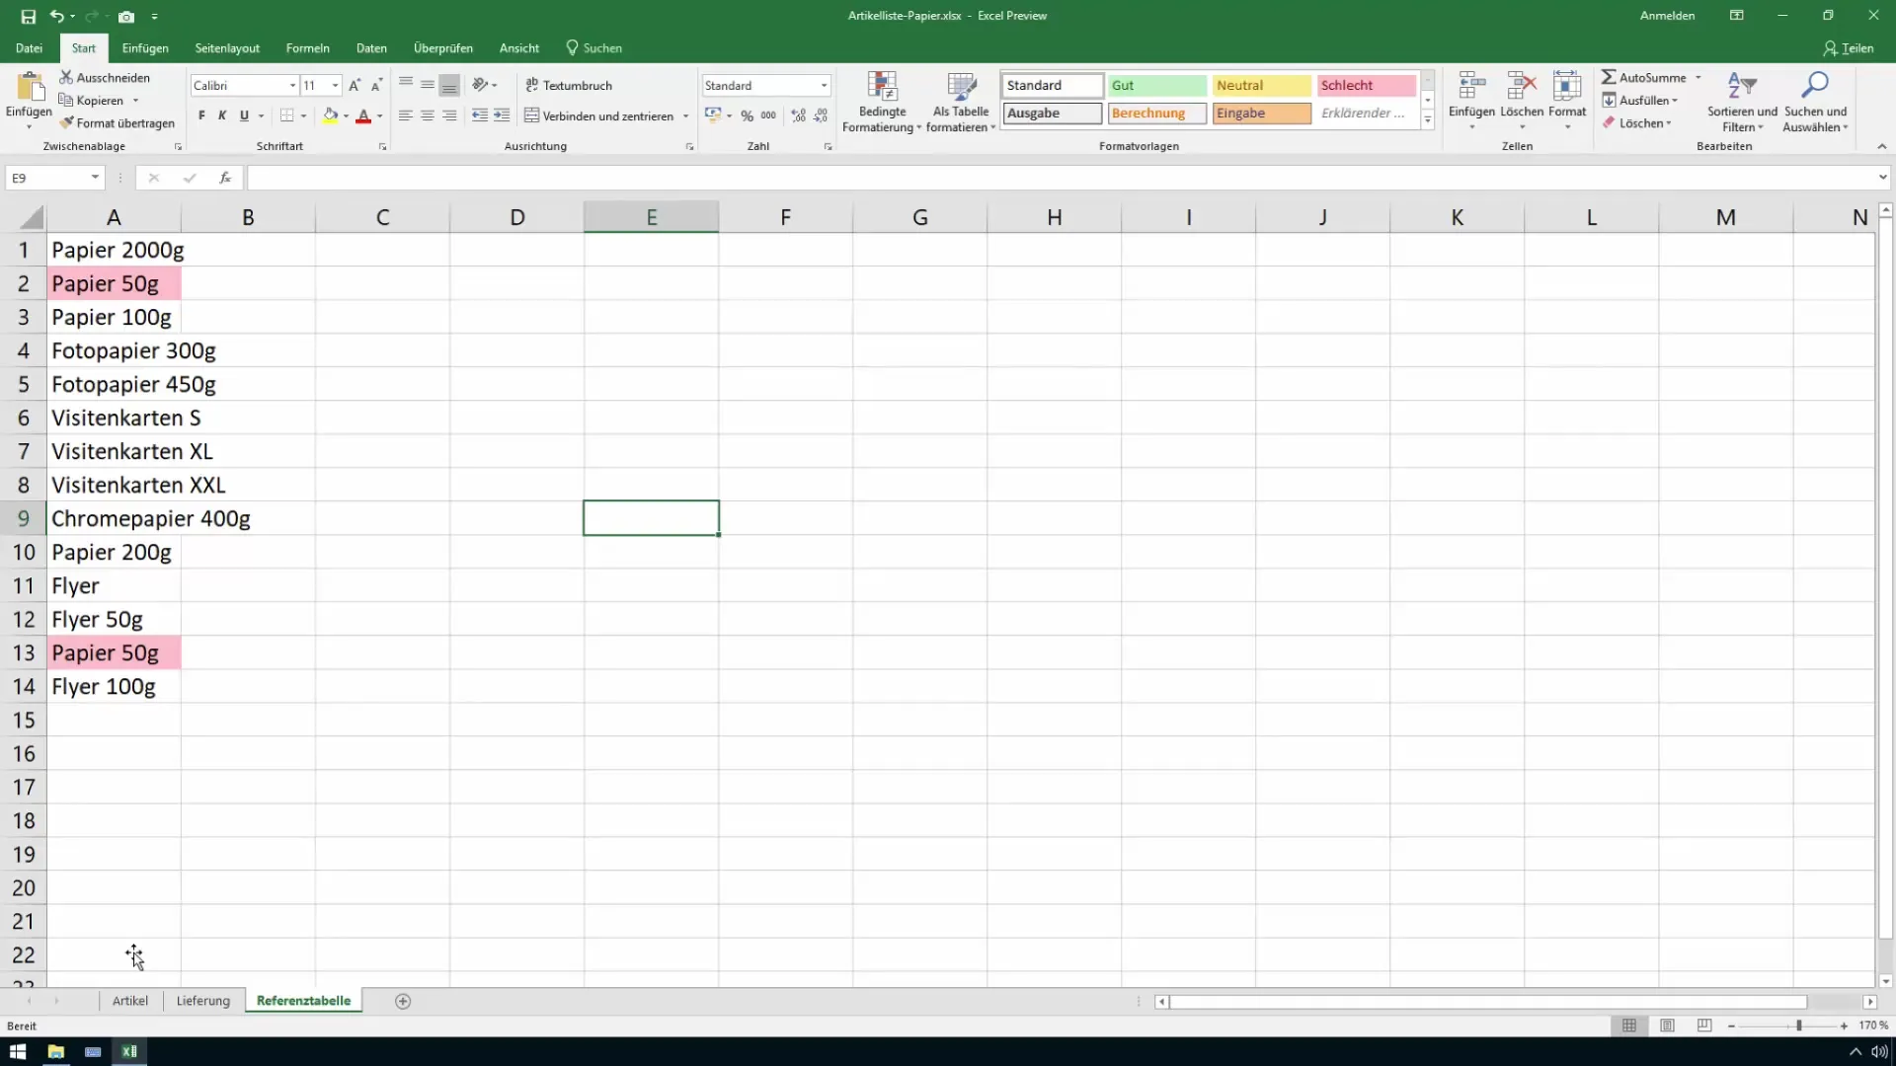Toggle left text alignment
This screenshot has height=1066, width=1896.
pyautogui.click(x=406, y=115)
